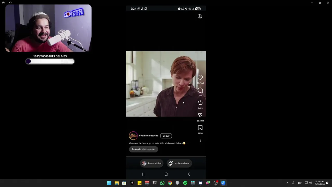Viewport: 332px width, 187px height.
Task: Show hidden system tray icons
Action: pyautogui.click(x=287, y=183)
